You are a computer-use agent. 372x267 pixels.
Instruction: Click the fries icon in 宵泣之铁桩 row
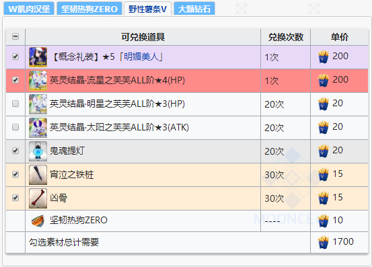[x=324, y=174]
